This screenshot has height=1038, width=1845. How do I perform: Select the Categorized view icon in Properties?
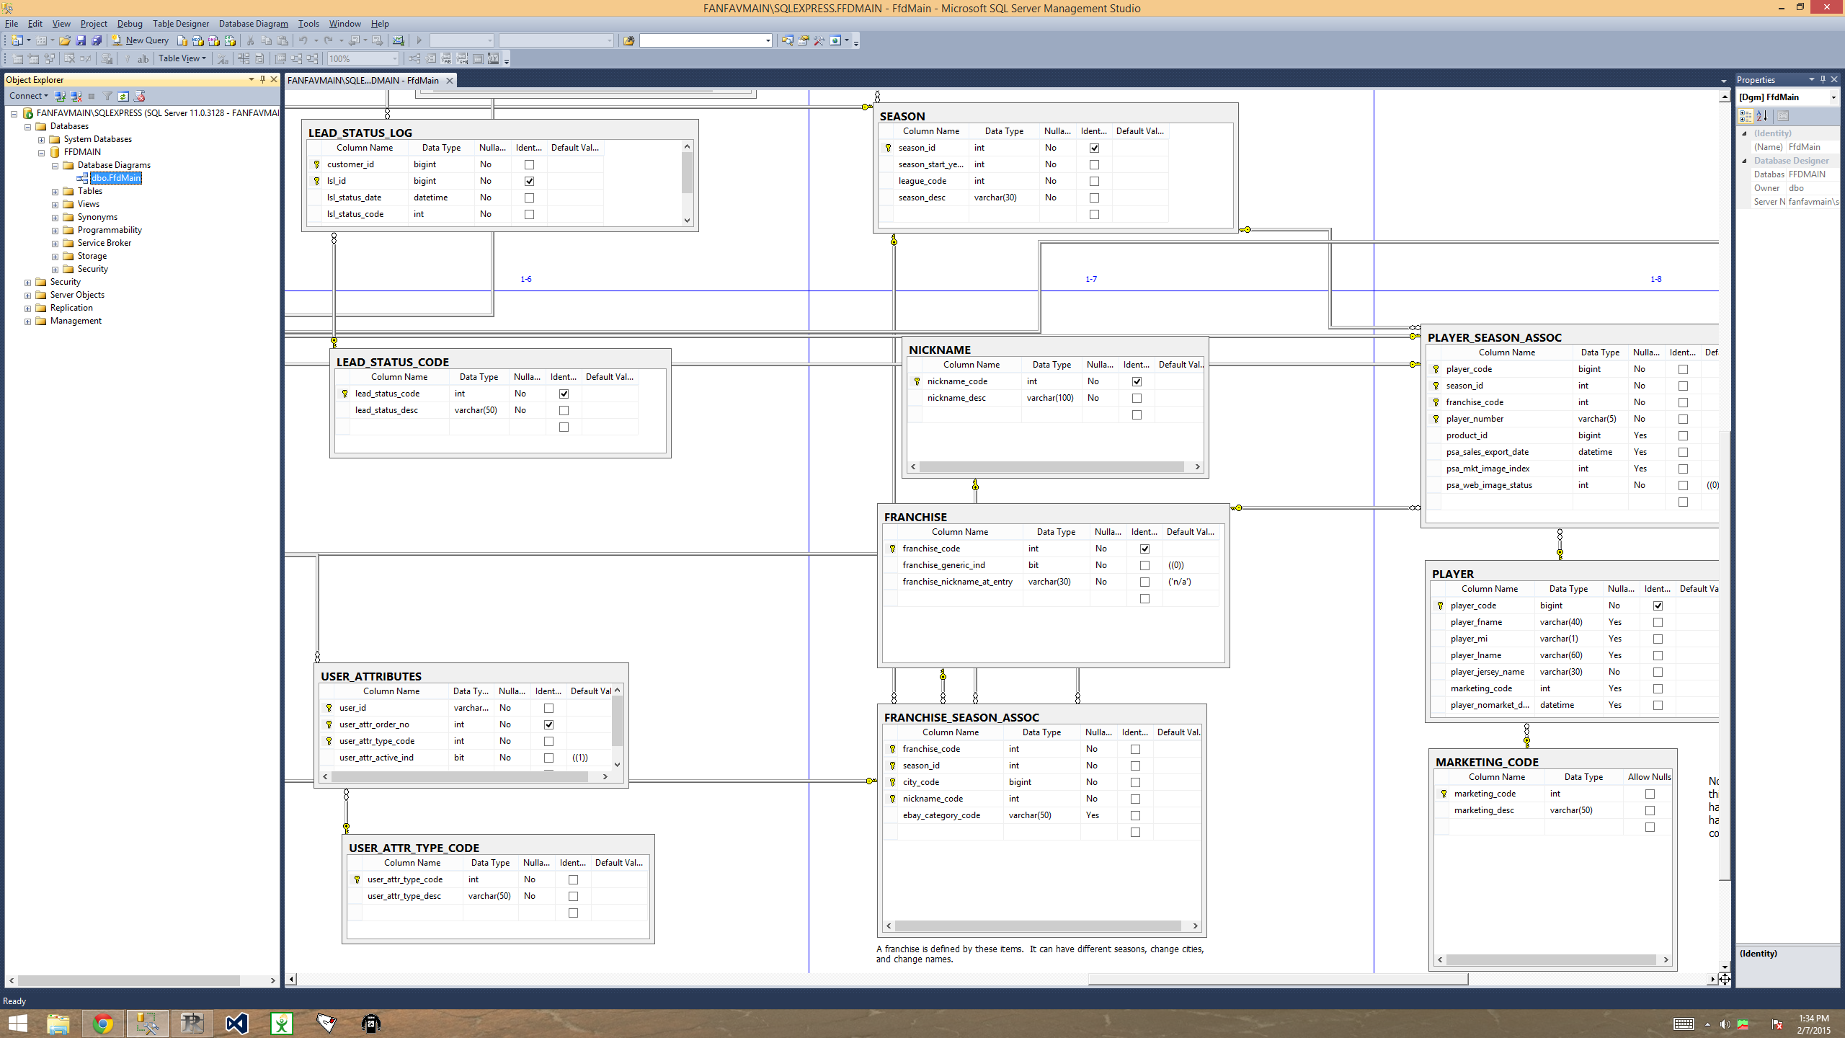coord(1746,116)
